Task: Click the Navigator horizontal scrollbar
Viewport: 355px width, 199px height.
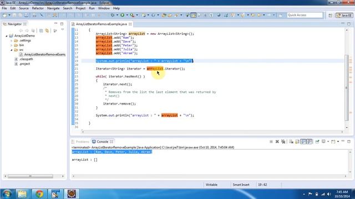Action: pos(31,176)
